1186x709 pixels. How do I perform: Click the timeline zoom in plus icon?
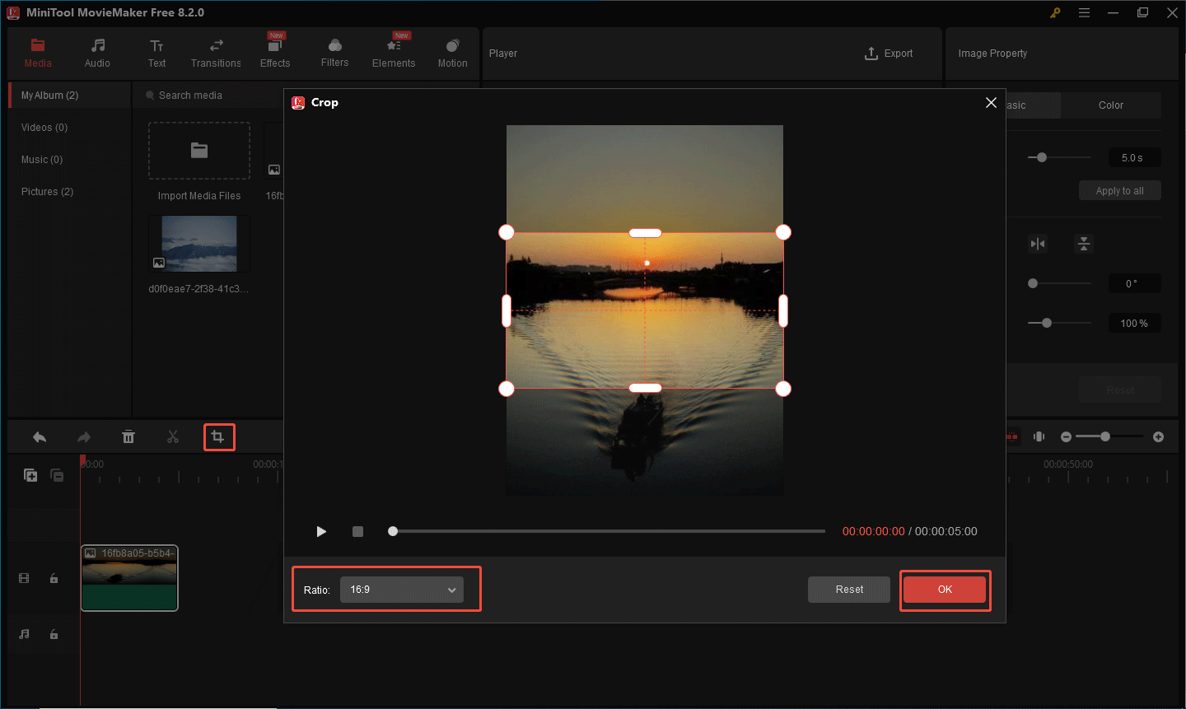pyautogui.click(x=1159, y=437)
